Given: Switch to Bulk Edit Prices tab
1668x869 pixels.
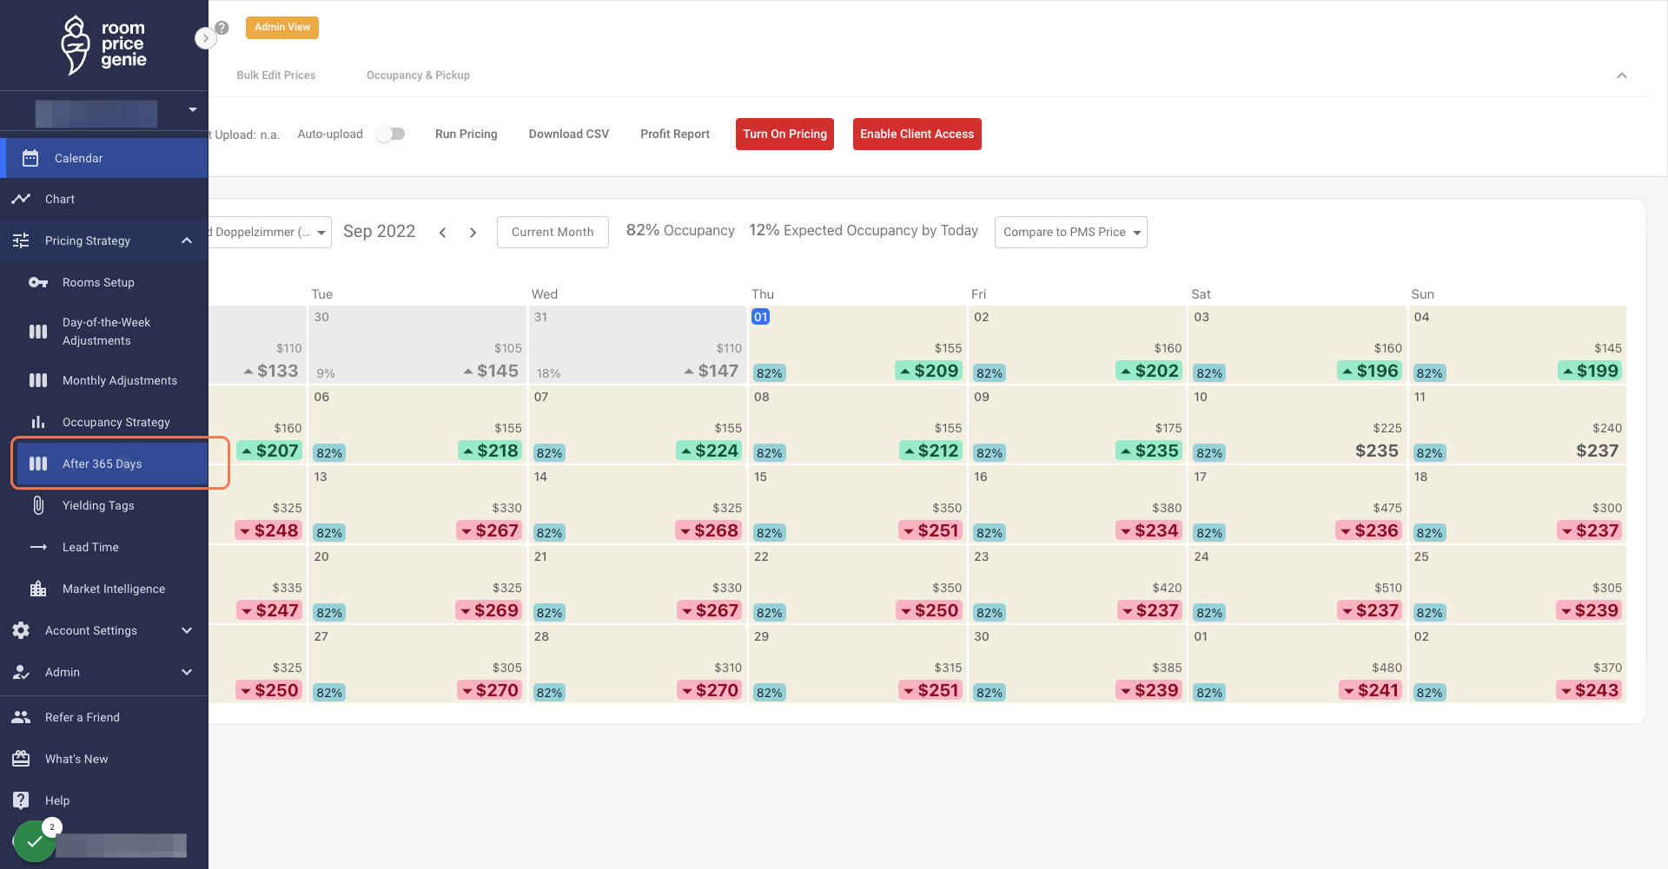Looking at the screenshot, I should [276, 76].
